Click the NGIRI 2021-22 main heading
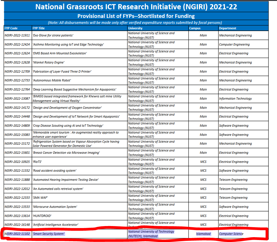The width and height of the screenshot is (277, 242). tap(136, 7)
